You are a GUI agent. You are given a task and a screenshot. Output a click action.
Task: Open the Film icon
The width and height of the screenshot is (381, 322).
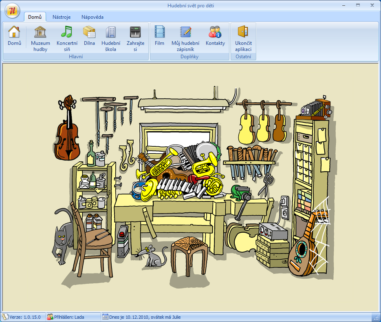click(159, 36)
